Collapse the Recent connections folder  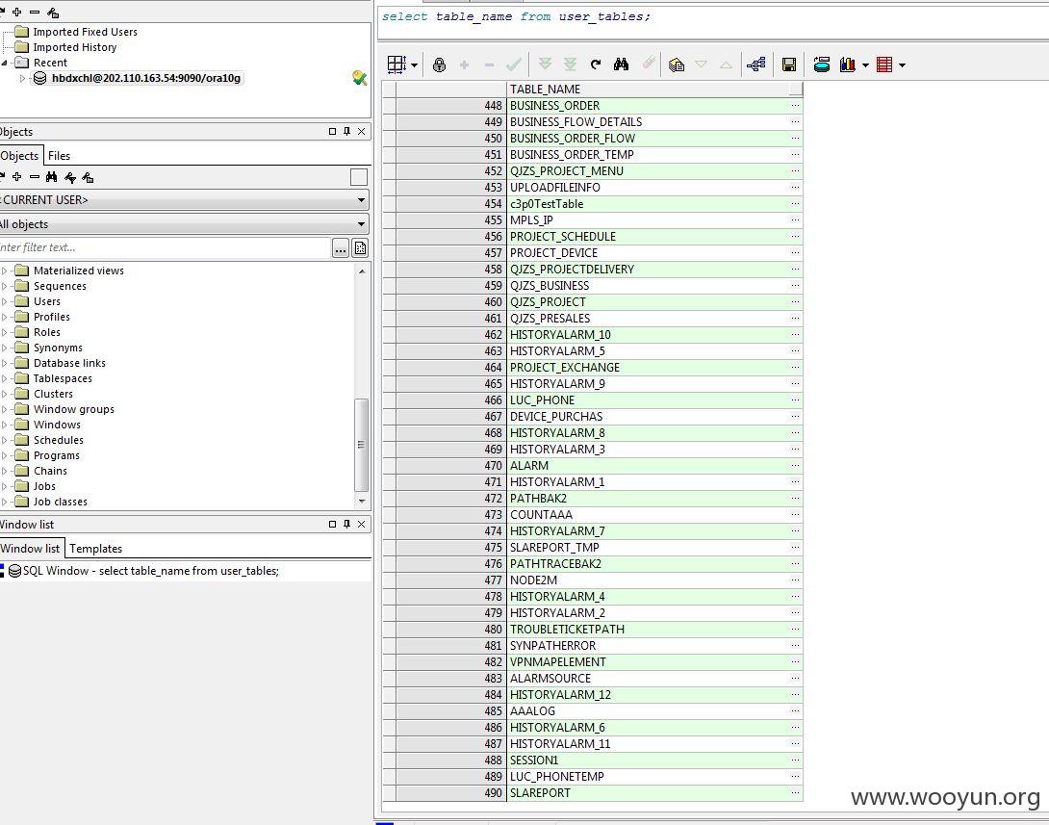pyautogui.click(x=5, y=63)
